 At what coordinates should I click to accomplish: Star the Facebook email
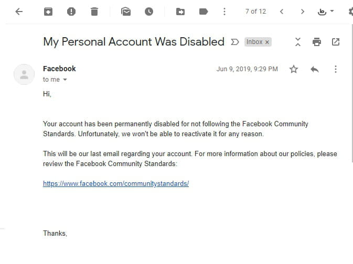pyautogui.click(x=294, y=69)
